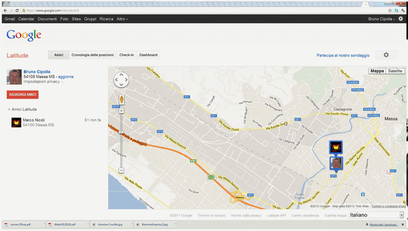The width and height of the screenshot is (408, 231).
Task: Click Partecipa al nostro sondaggio link
Action: coord(343,55)
